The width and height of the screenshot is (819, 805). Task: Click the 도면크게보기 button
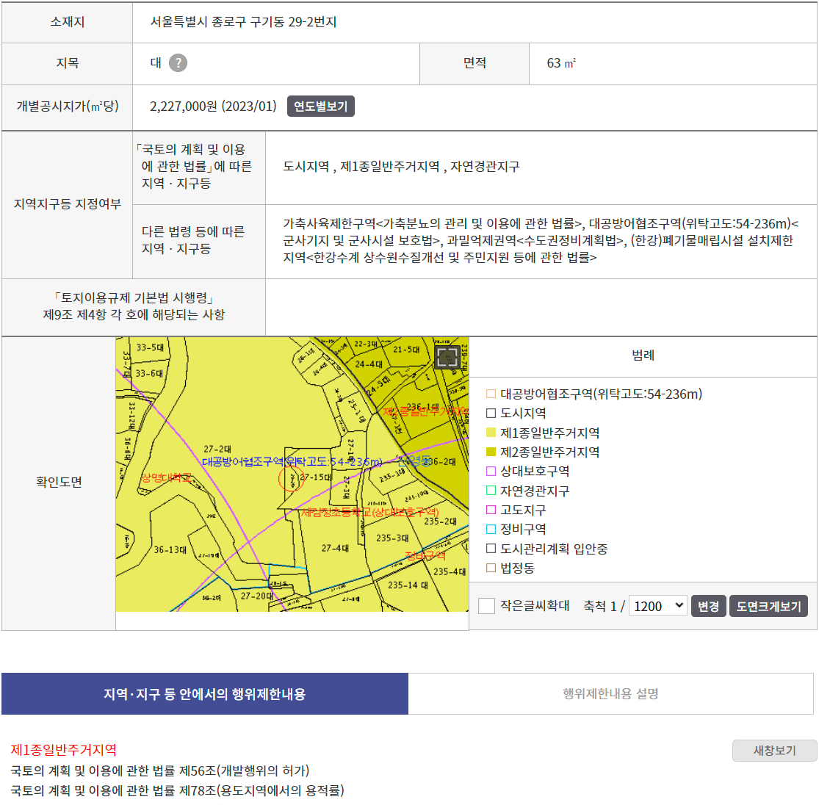[x=768, y=605]
